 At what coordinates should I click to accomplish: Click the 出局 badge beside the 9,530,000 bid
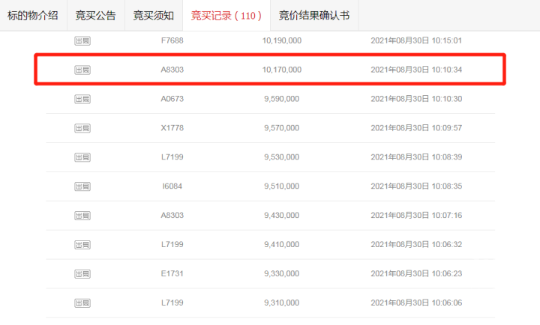point(82,157)
